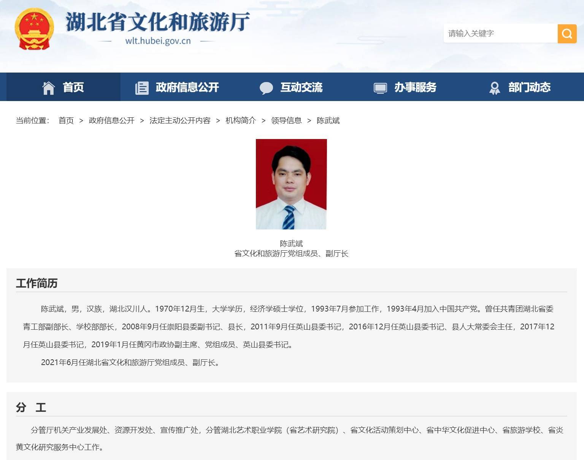Click the wlt.hubei.gov.cn site address text

pyautogui.click(x=158, y=41)
